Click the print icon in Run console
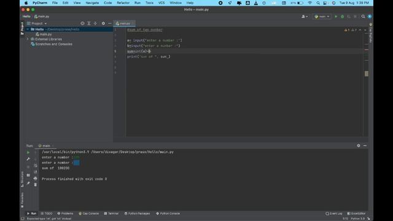Screen dimensions: 393x221 (x=36, y=179)
